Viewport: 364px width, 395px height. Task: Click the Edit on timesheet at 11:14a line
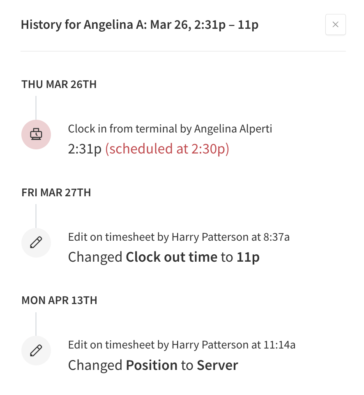click(182, 345)
